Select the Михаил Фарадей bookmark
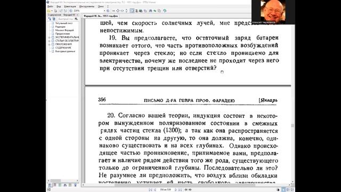Viewport: 341px width, 192px height. (64, 30)
